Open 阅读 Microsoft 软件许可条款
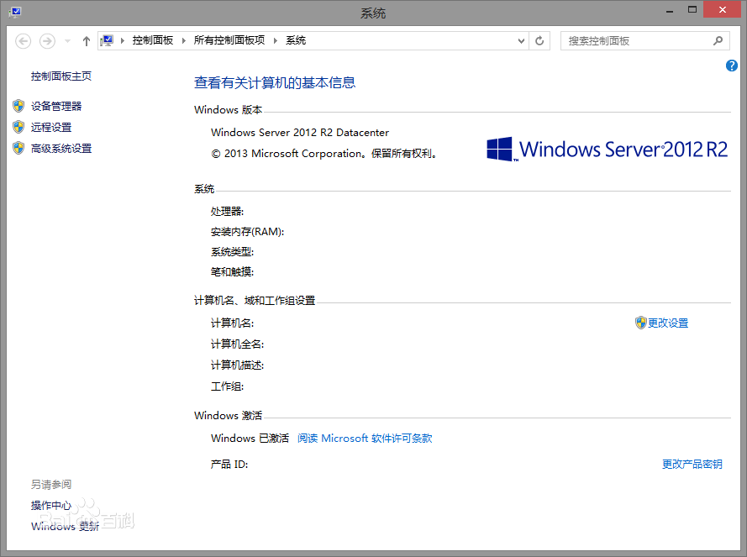This screenshot has height=557, width=747. 365,438
